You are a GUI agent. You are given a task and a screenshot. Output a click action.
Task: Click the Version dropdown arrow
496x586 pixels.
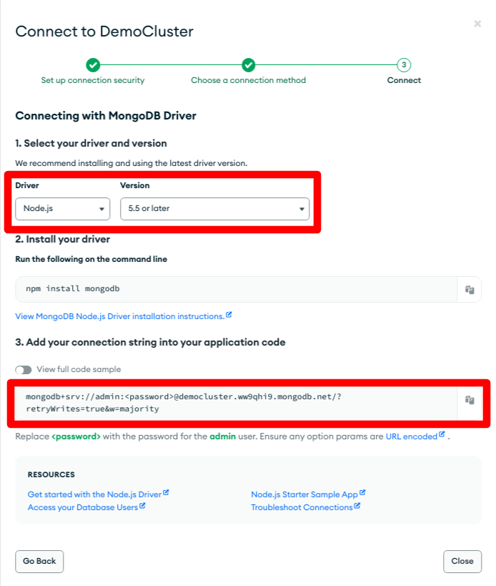302,209
